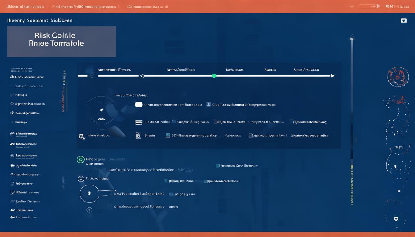Toggle the white rounded switch in the central panel
The width and height of the screenshot is (415, 237).
point(139,105)
